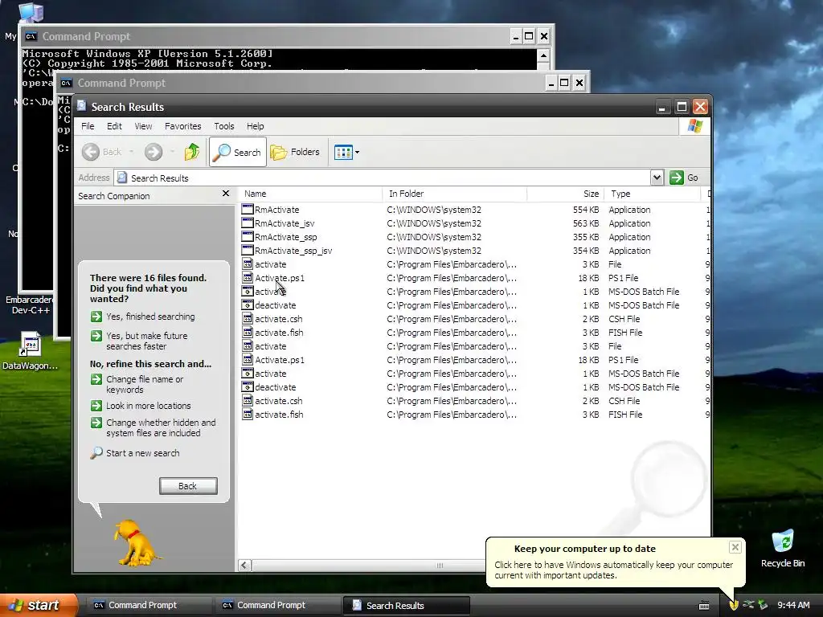Click the taskbar clock showing 9:44 AM
Screen dimensions: 823x617
tap(793, 605)
